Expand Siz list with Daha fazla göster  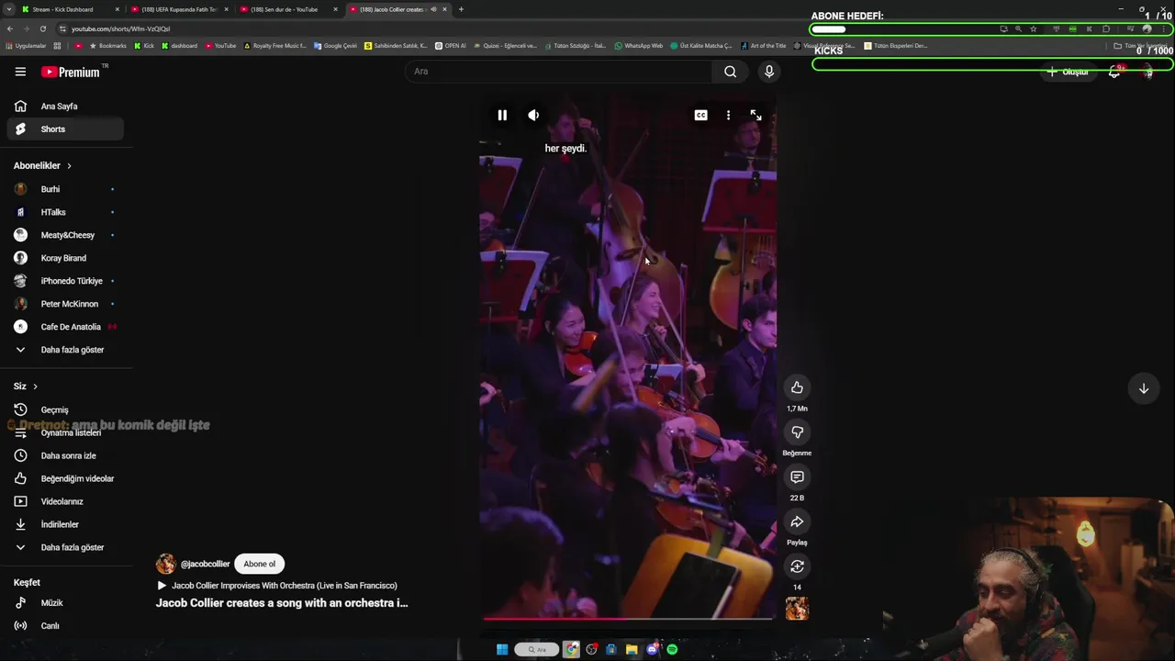pos(64,547)
